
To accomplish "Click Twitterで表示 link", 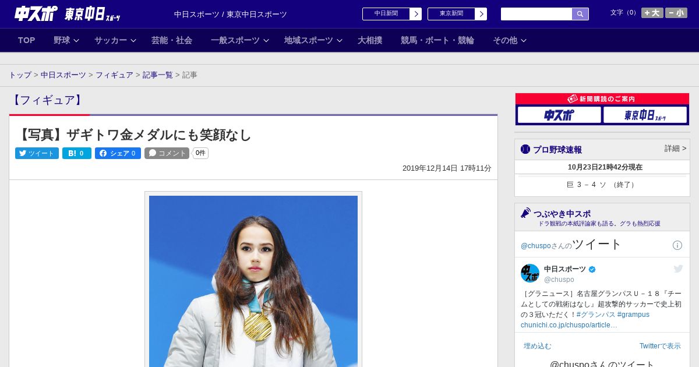I will point(660,346).
